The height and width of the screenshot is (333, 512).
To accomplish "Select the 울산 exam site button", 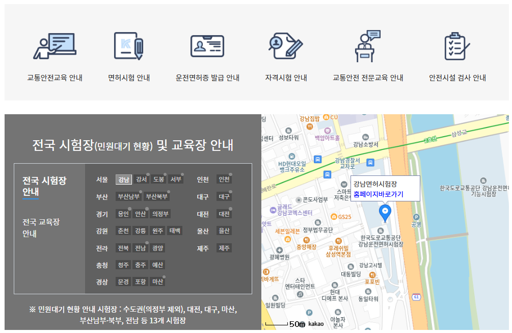I will [x=224, y=230].
